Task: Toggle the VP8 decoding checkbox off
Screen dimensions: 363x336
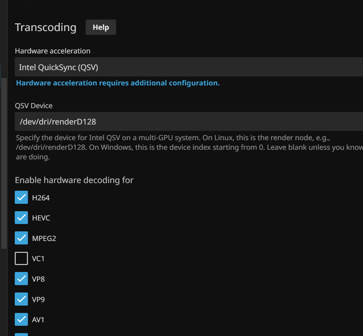Action: pos(21,279)
